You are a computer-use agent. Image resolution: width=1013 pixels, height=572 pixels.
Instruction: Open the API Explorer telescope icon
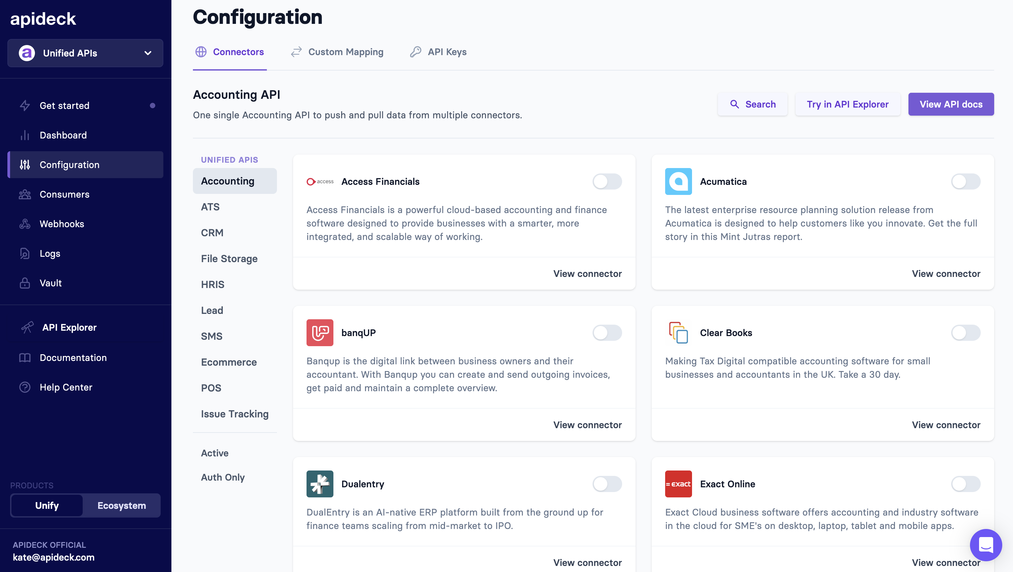click(27, 327)
